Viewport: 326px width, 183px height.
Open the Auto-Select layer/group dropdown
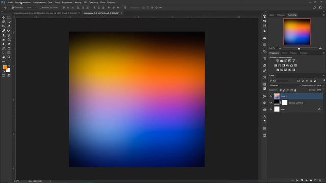(32, 8)
